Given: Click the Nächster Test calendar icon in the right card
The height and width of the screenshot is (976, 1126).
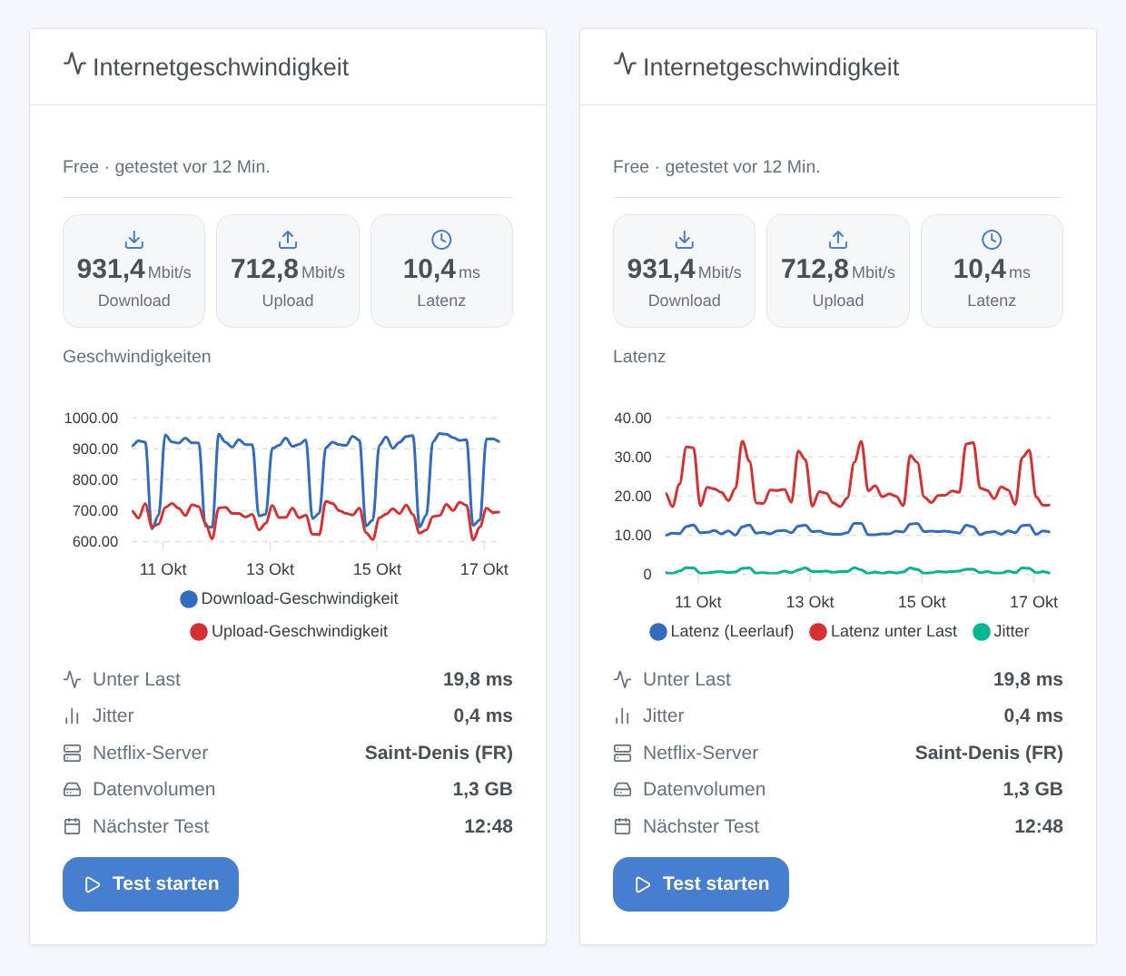Looking at the screenshot, I should 623,826.
